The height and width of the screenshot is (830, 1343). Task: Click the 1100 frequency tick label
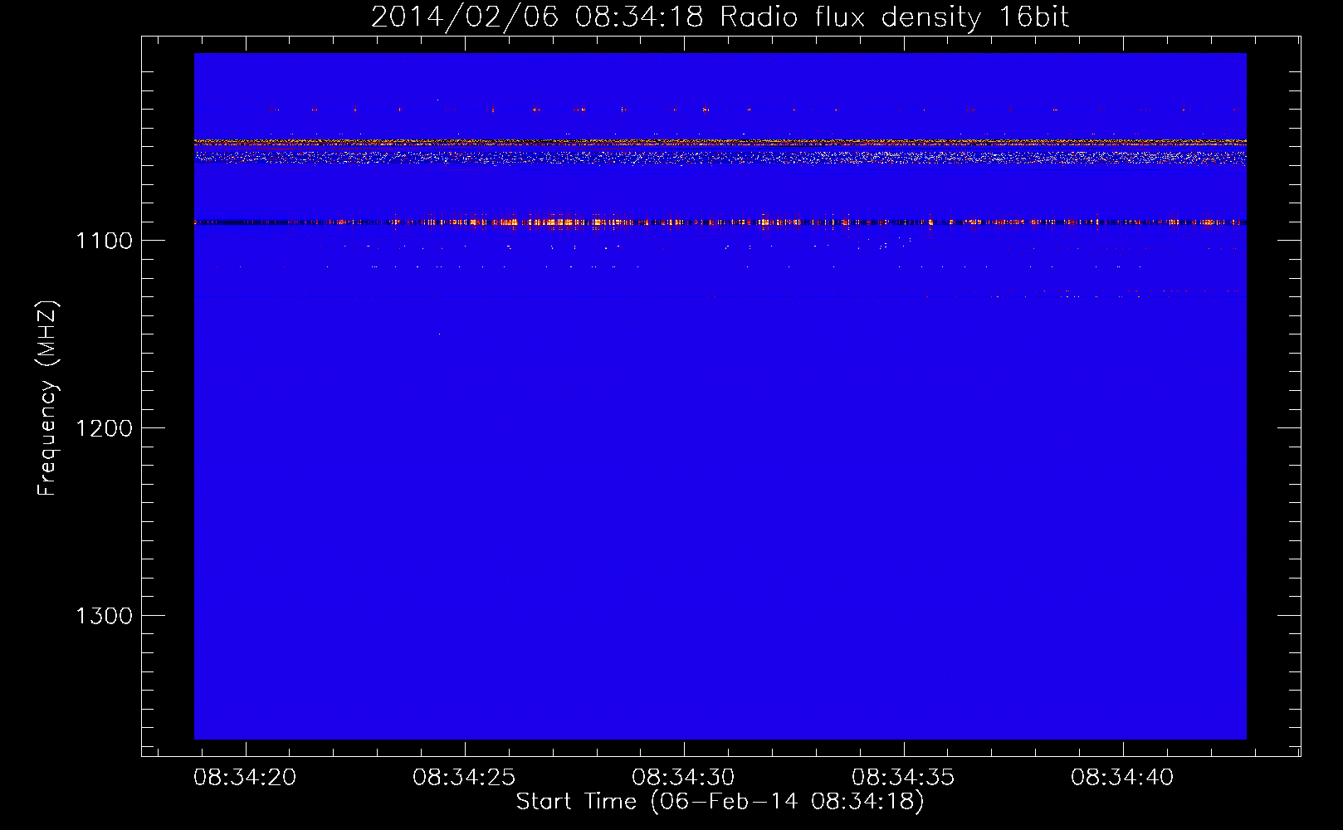point(104,241)
